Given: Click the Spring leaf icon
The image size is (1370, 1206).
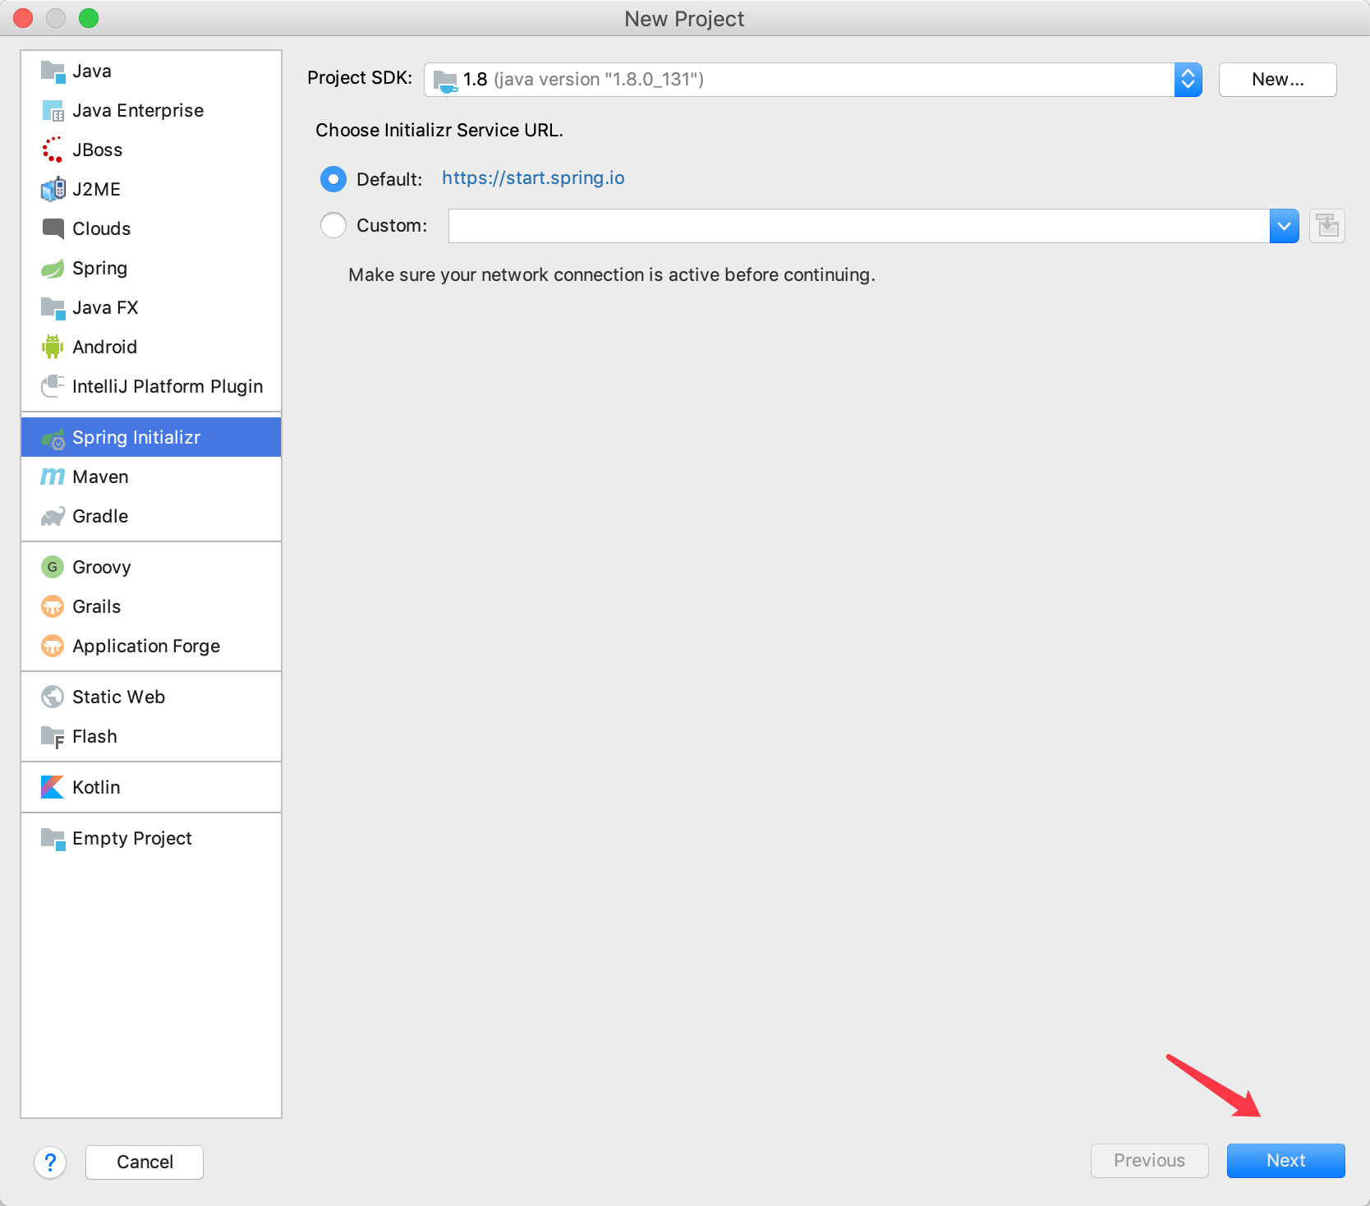Looking at the screenshot, I should pyautogui.click(x=53, y=268).
